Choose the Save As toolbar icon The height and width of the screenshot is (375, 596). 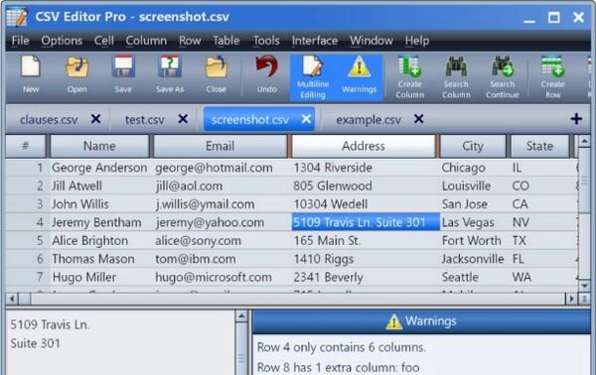point(170,75)
